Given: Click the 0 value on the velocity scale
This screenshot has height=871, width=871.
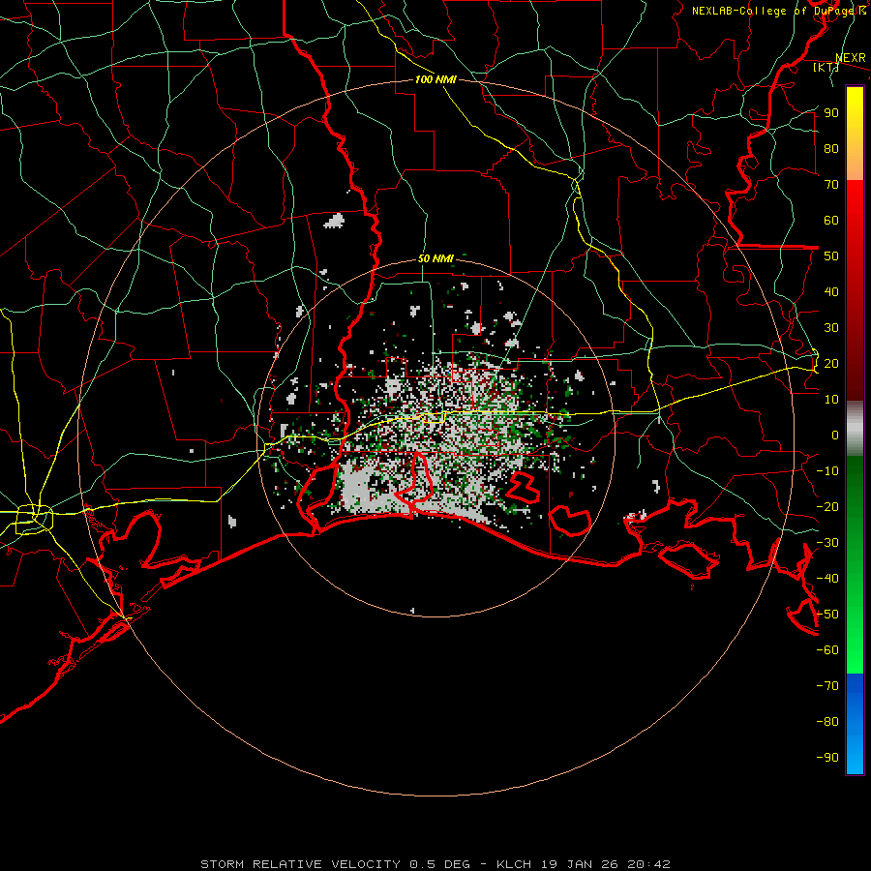Looking at the screenshot, I should tap(835, 435).
